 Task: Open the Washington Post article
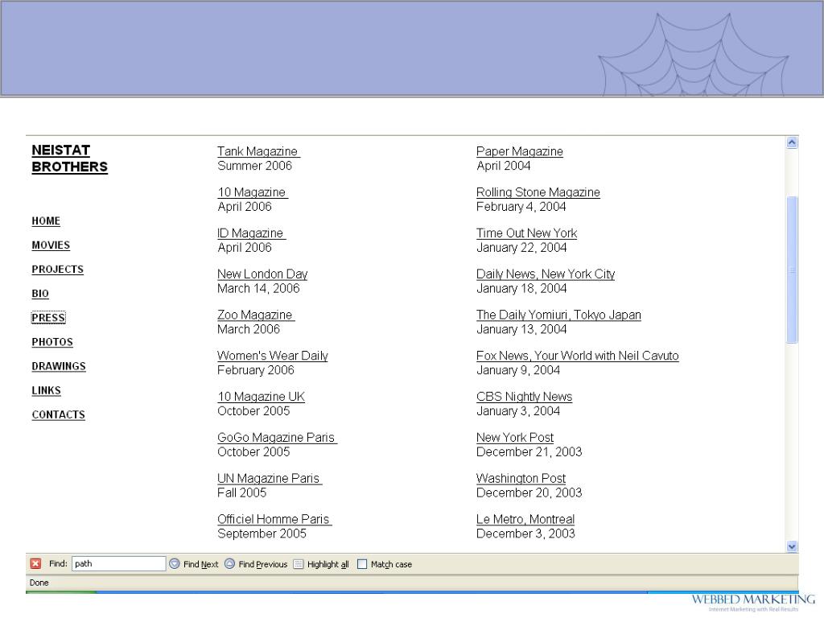[x=521, y=478]
